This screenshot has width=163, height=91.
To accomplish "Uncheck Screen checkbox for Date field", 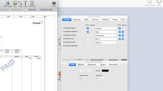I will [x=123, y=32].
